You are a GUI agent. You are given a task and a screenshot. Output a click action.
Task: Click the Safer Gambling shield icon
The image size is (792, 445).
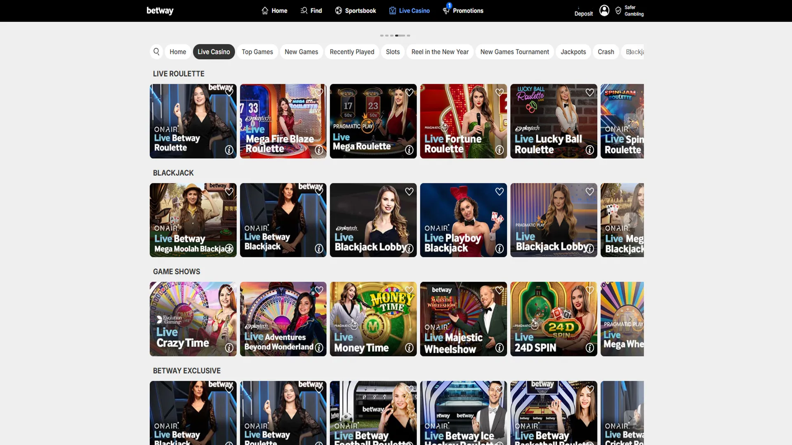click(618, 11)
